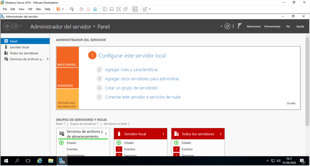The height and width of the screenshot is (166, 310).
Task: Click the Server Manager refresh icon
Action: pos(227,26)
